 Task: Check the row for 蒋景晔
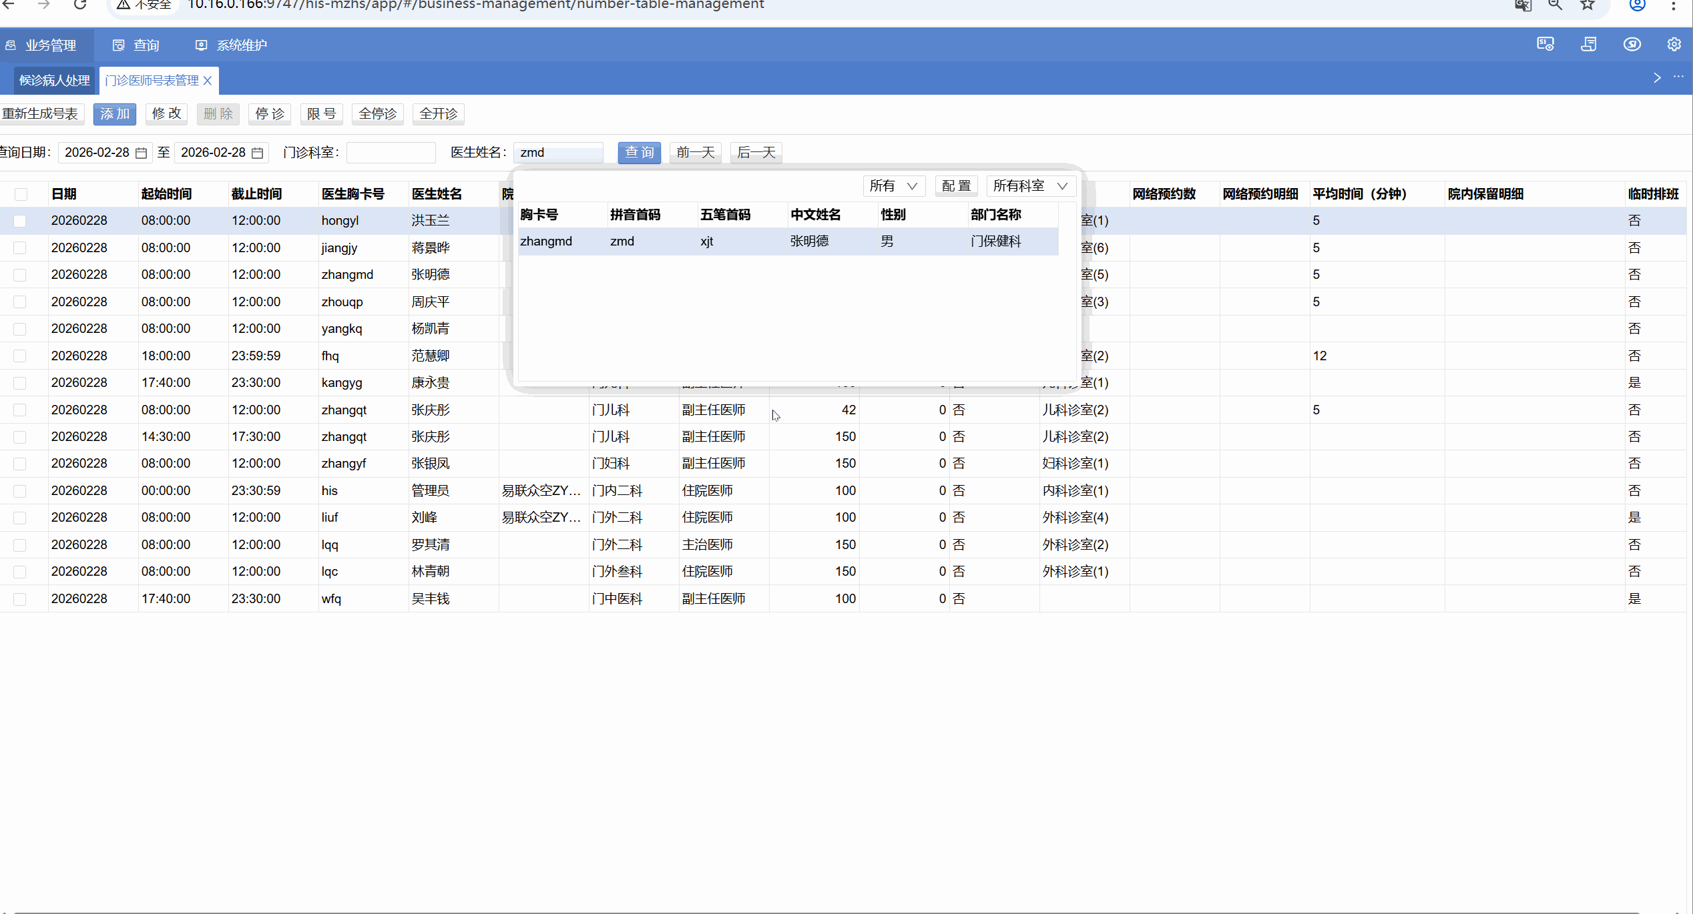(x=20, y=248)
